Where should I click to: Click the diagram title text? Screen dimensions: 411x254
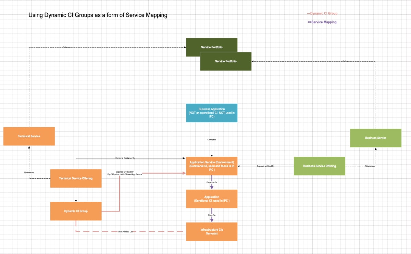98,15
